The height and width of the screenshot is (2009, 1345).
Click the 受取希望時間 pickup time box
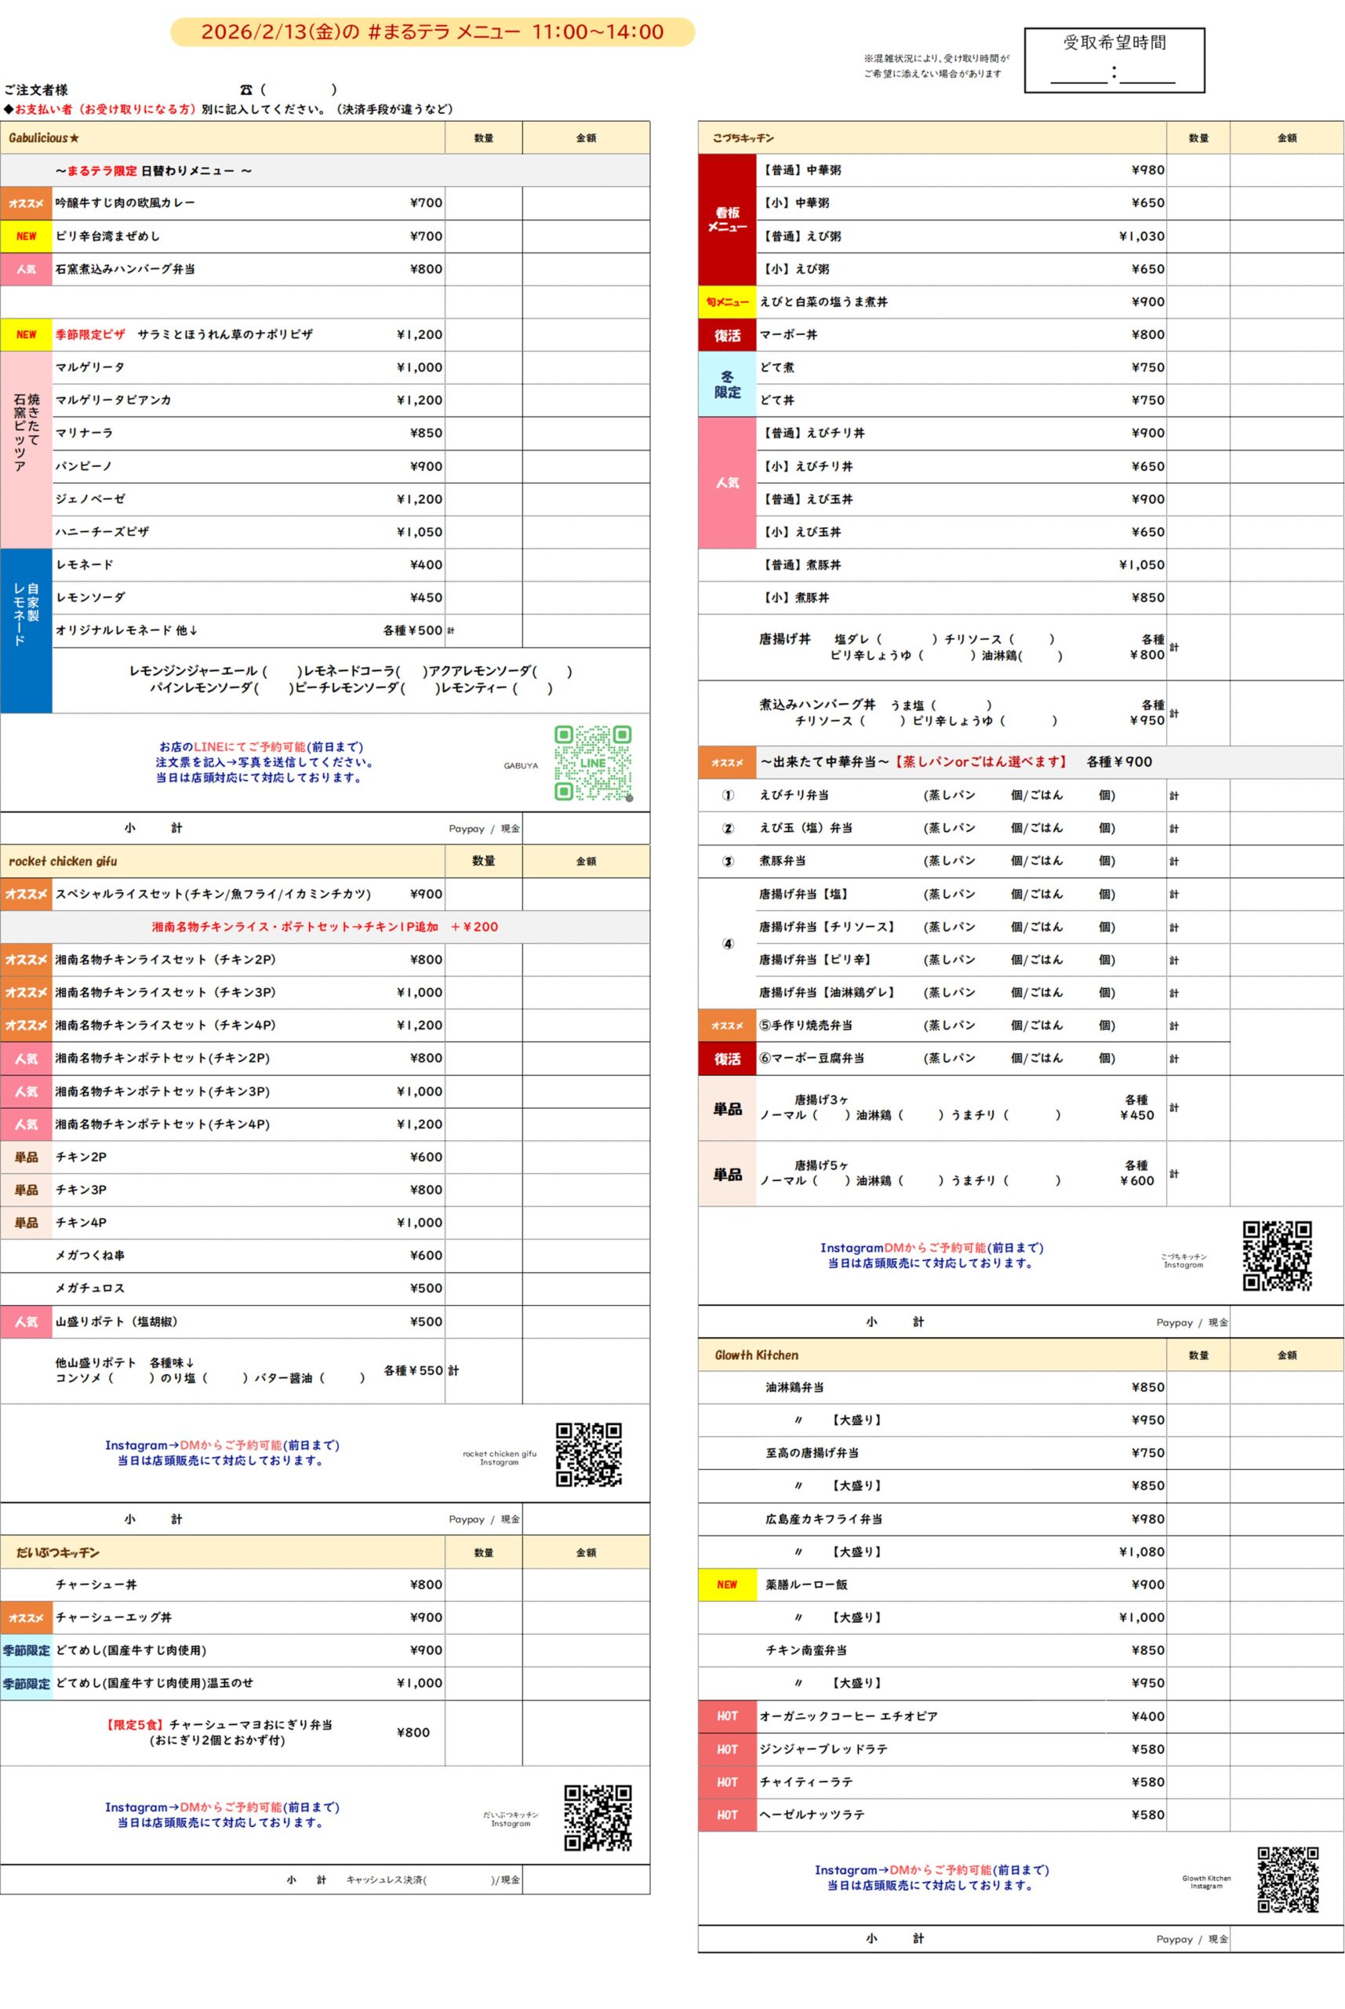point(1114,60)
